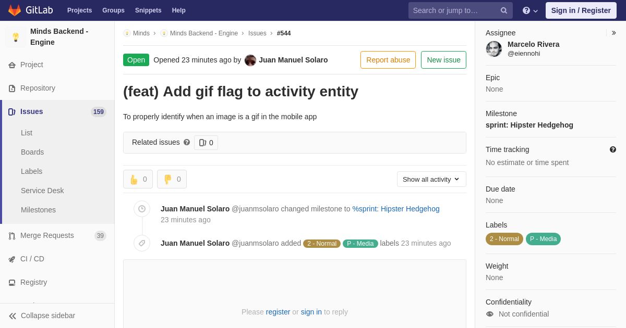Click the New issue button
Image resolution: width=626 pixels, height=328 pixels.
click(x=444, y=60)
